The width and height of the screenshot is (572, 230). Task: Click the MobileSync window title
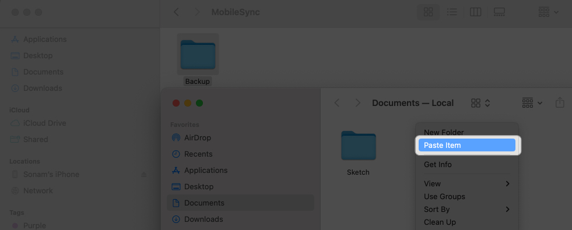(x=236, y=12)
